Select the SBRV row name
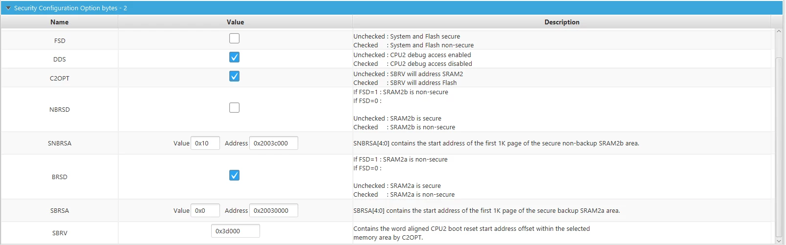The image size is (786, 245). (60, 233)
